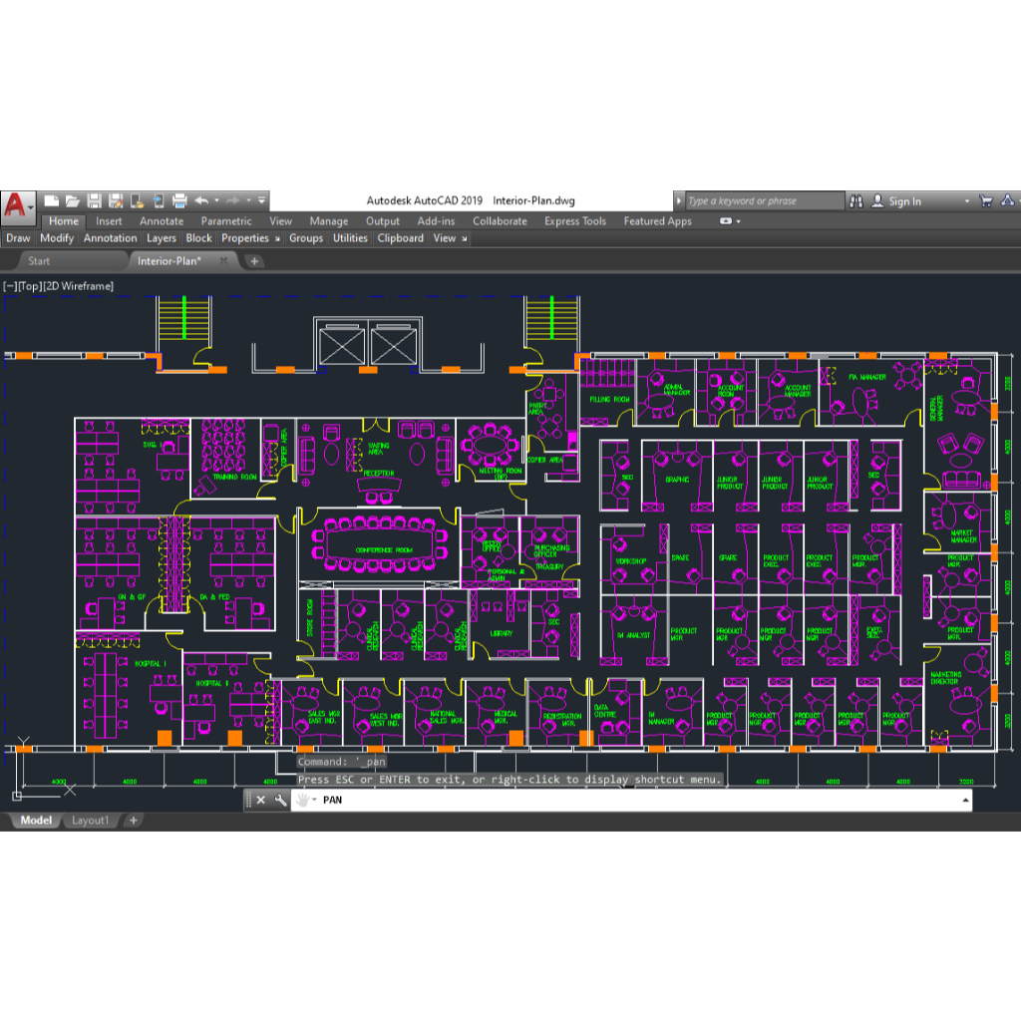Image resolution: width=1021 pixels, height=1021 pixels.
Task: Undo the last action
Action: (x=200, y=200)
